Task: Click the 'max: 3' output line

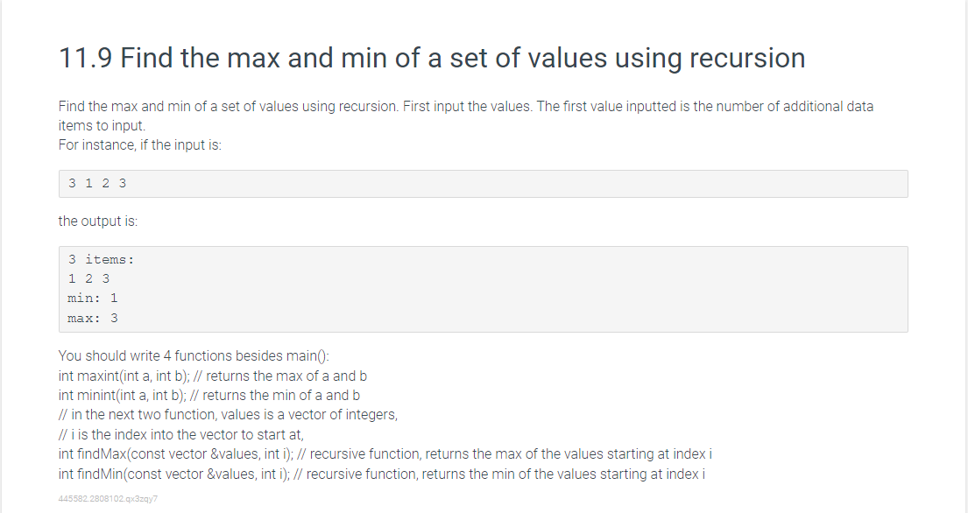Action: click(x=93, y=318)
